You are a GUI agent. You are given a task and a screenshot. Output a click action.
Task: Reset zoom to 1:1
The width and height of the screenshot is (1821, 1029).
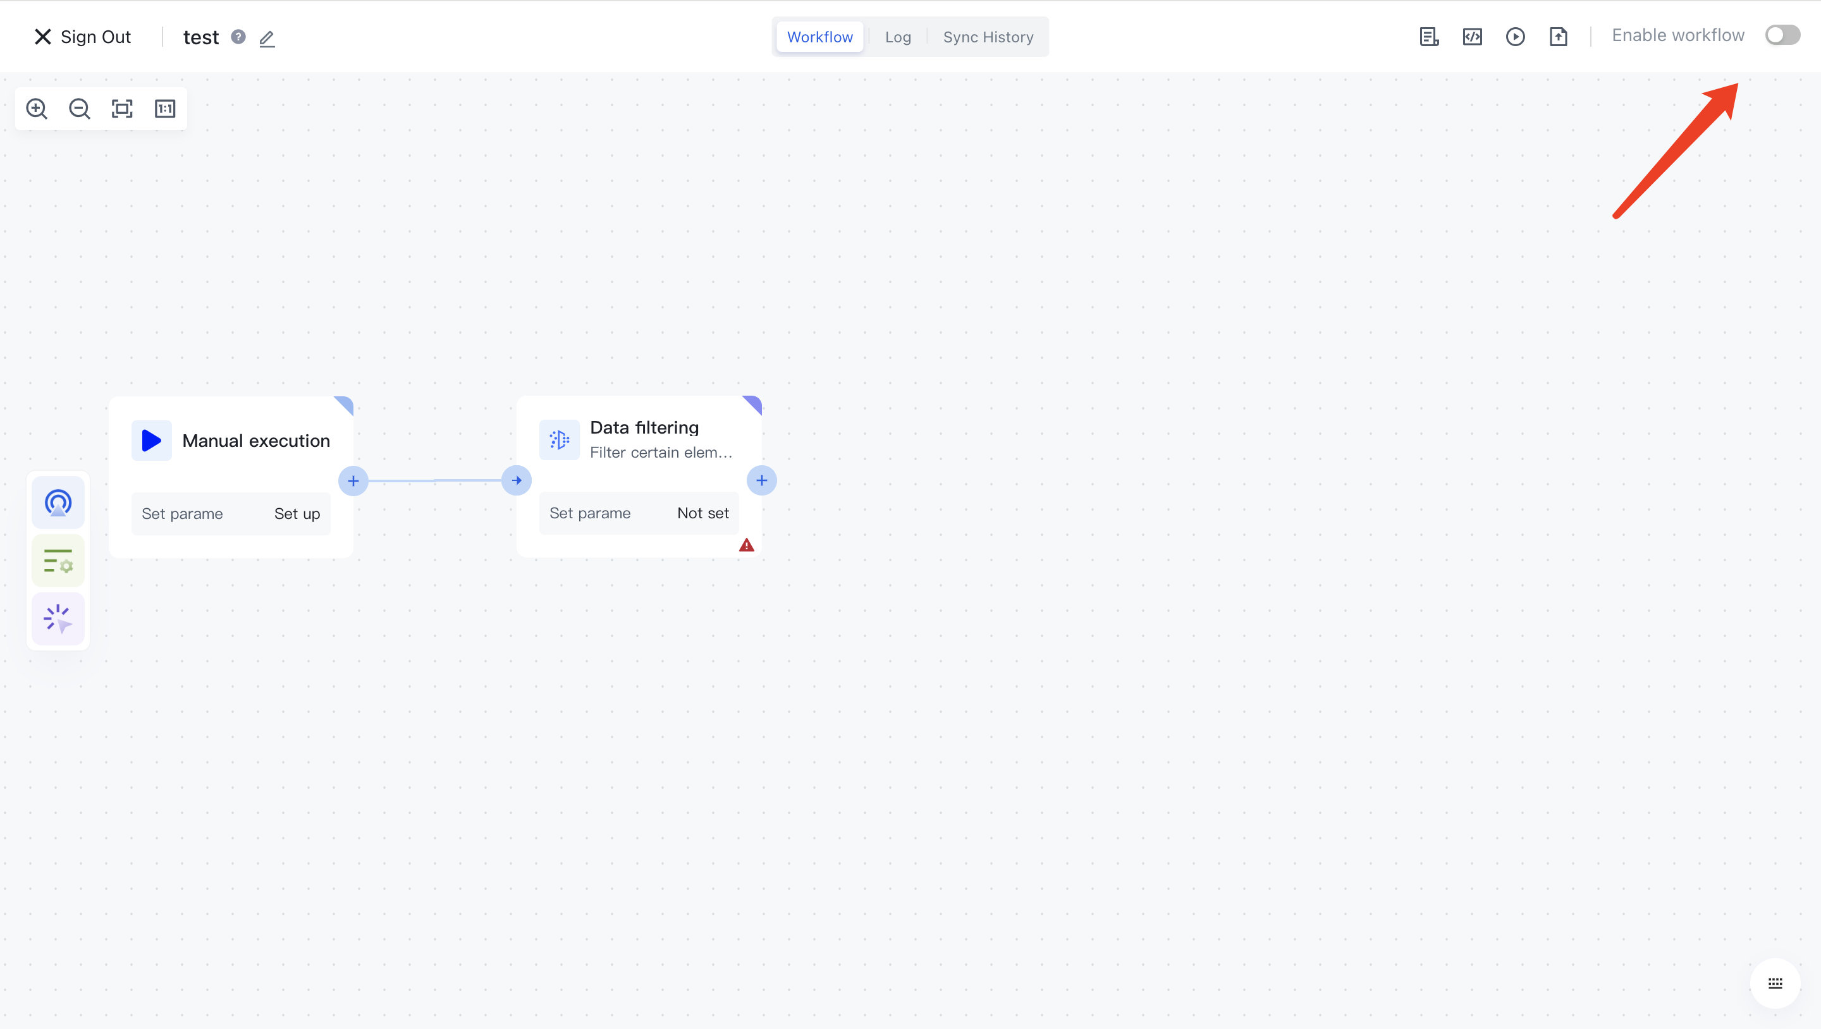coord(164,108)
